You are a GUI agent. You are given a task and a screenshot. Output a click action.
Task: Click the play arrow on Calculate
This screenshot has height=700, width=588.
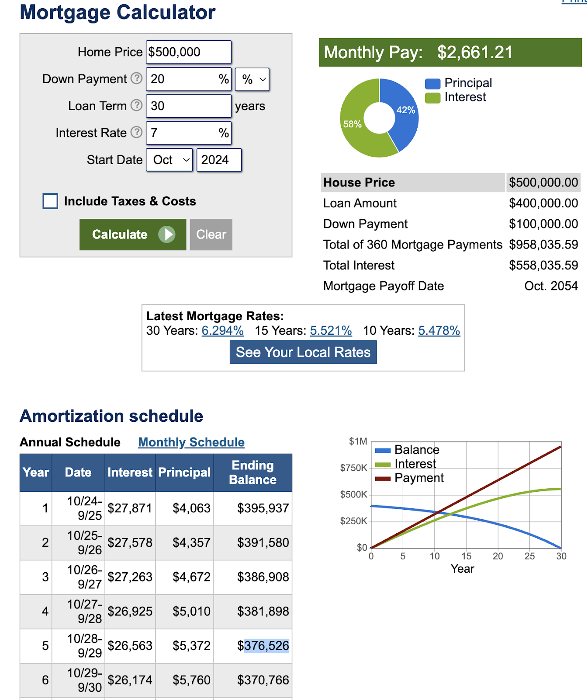(x=166, y=234)
